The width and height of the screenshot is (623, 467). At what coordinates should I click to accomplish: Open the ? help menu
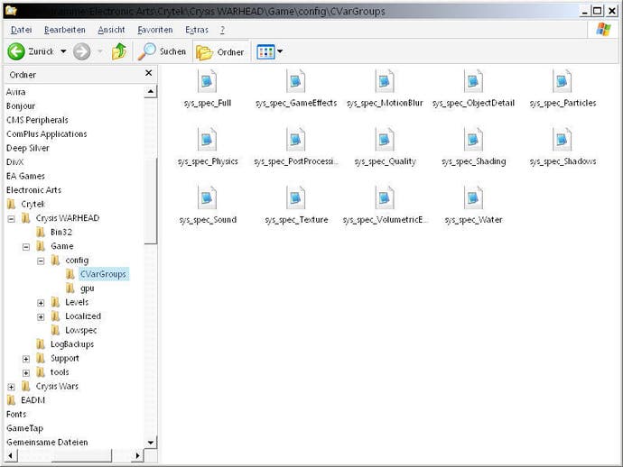[222, 30]
